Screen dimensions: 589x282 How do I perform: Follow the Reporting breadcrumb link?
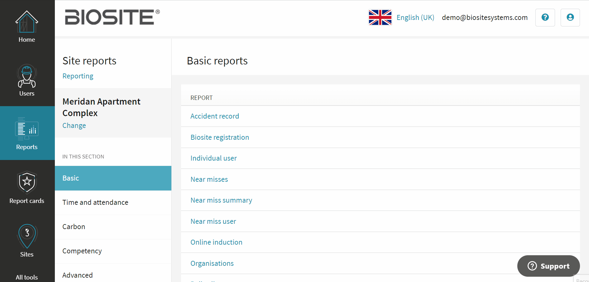pos(78,76)
